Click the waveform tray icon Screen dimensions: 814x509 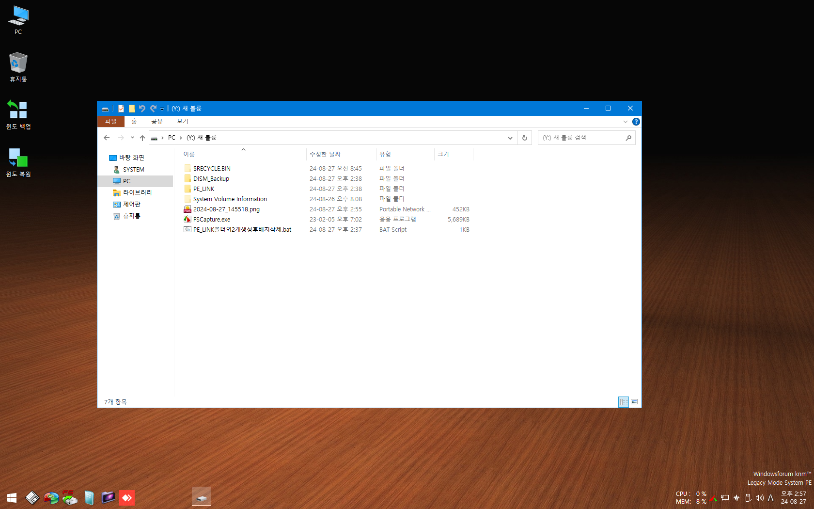736,498
